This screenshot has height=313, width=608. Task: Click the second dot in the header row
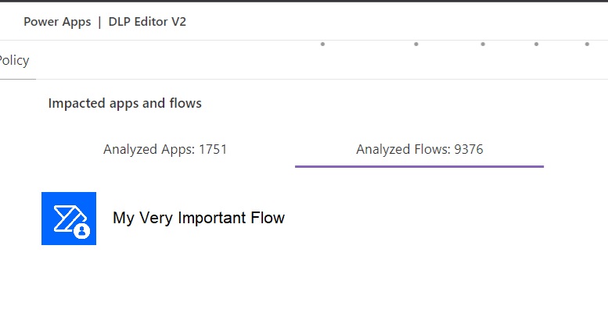point(416,44)
